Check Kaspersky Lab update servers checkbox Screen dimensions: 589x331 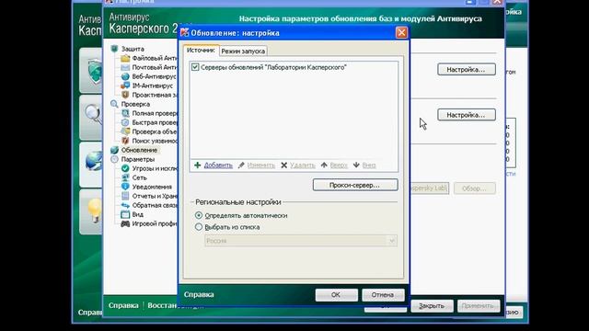pyautogui.click(x=195, y=67)
